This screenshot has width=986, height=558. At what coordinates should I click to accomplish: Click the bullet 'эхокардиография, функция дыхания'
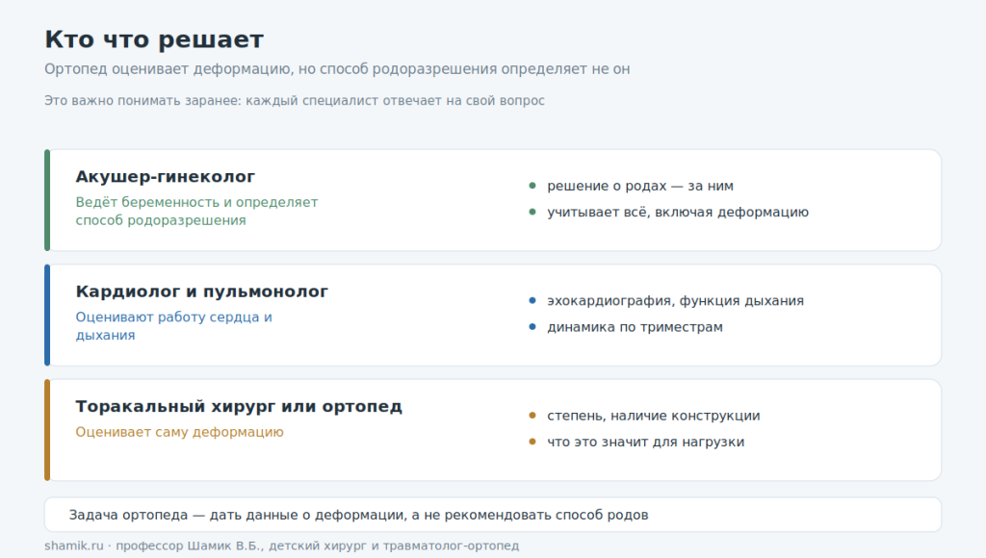pyautogui.click(x=675, y=301)
